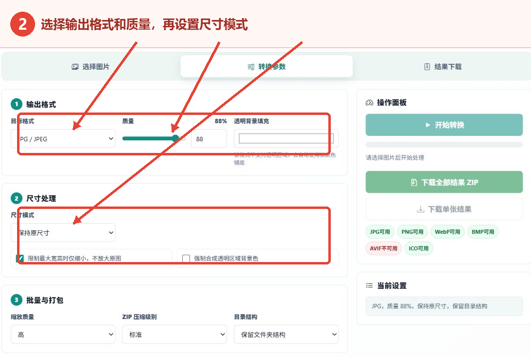Click the download icon in 下载单张结果
Screen dimensions: 531x357
click(x=420, y=209)
